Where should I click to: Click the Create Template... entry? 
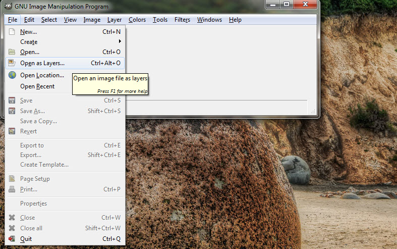(65, 165)
